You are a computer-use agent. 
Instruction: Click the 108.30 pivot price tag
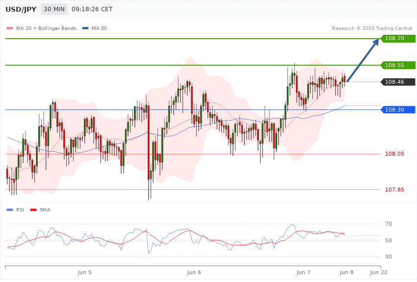tap(397, 110)
